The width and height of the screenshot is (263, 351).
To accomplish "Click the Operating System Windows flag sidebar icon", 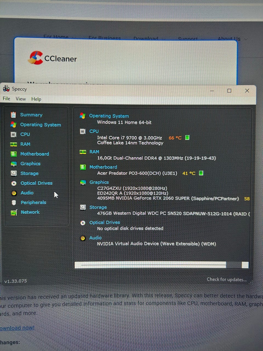I will [13, 124].
